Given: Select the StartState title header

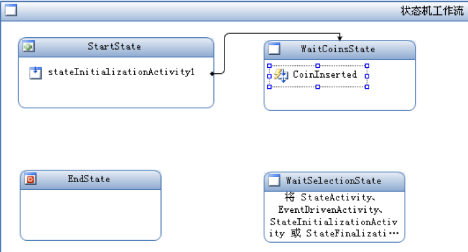Looking at the screenshot, I should point(115,46).
